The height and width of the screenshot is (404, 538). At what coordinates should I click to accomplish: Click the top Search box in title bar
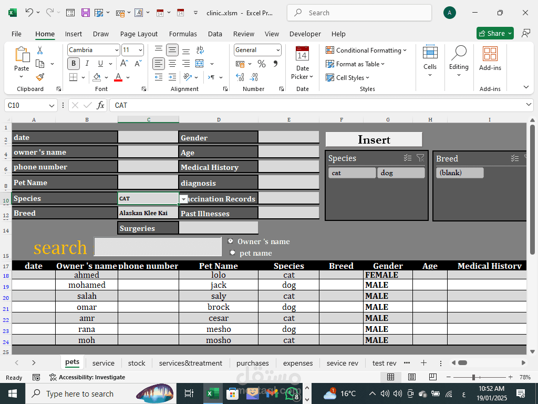click(359, 13)
